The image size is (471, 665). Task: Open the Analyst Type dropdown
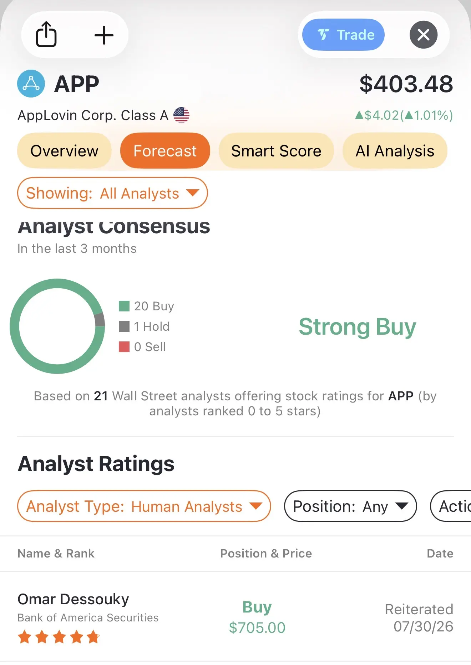[144, 506]
